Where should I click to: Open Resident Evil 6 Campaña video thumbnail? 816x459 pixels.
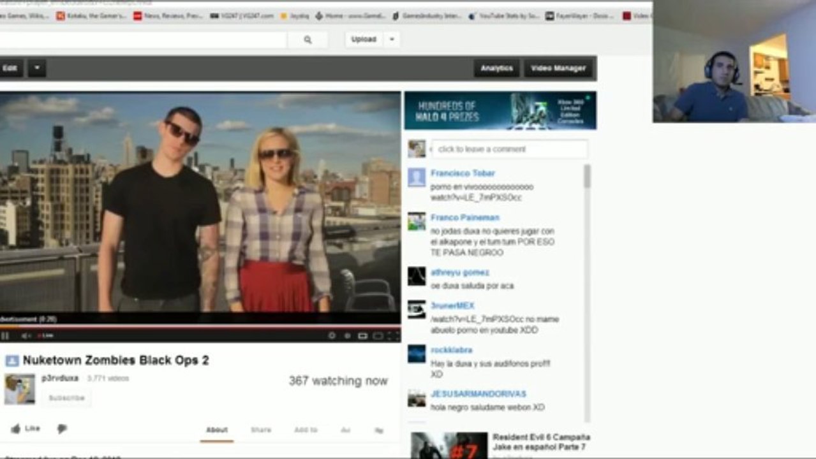click(449, 446)
